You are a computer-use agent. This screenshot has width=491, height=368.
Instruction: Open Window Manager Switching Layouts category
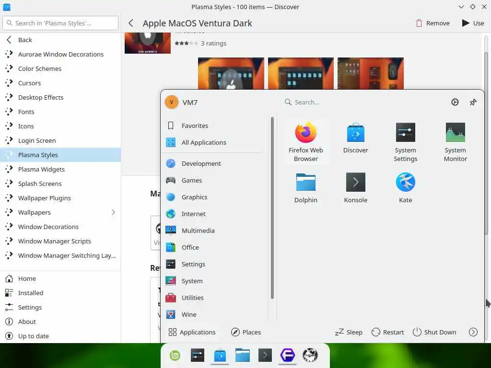tap(60, 256)
